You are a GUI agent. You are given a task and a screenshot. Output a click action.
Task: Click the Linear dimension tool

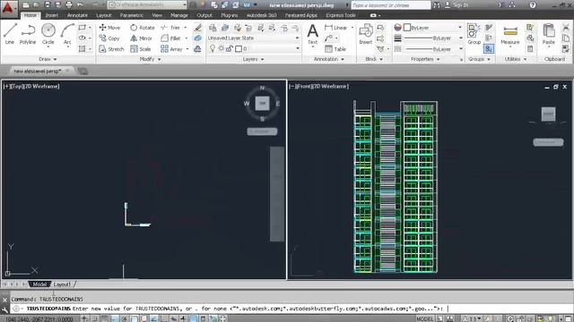[336, 28]
